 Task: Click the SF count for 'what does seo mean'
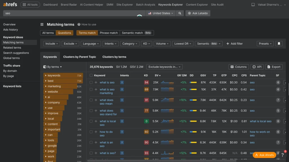(x=278, y=100)
